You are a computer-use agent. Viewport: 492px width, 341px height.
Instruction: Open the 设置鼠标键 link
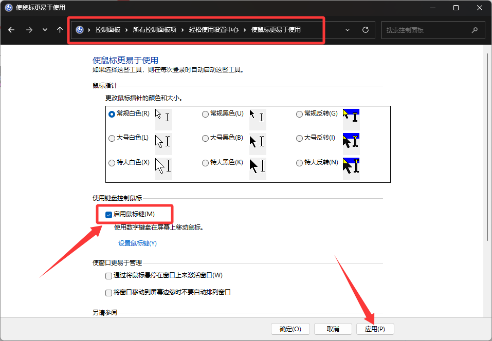tap(137, 243)
